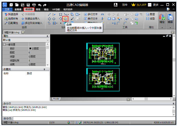Click 多边形实体输入 button
177x126 pixels.
[x=32, y=23]
